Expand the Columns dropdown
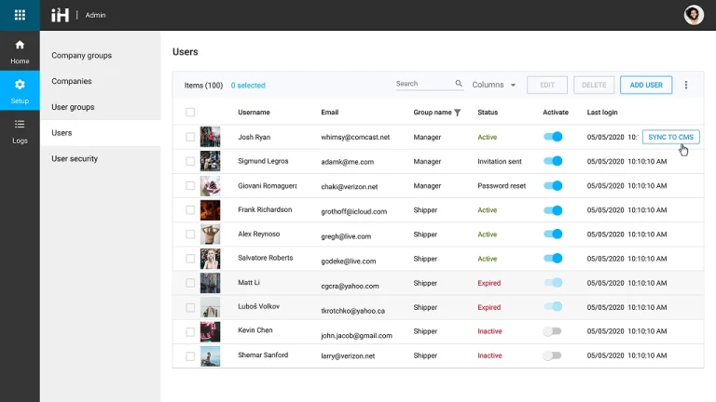 click(x=494, y=85)
